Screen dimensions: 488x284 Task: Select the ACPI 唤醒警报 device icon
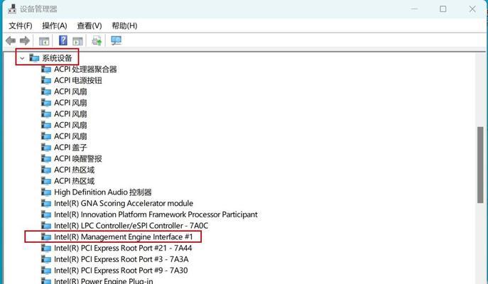click(46, 158)
